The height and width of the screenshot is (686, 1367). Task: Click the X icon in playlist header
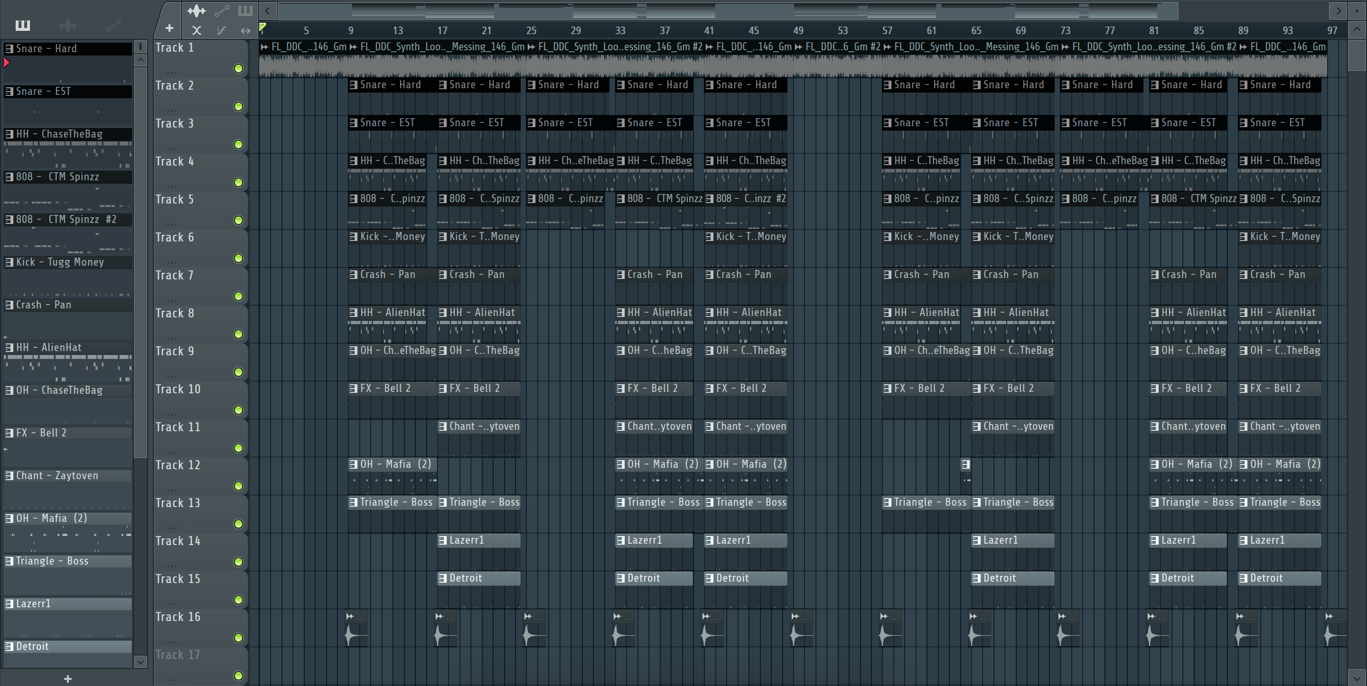[x=197, y=31]
